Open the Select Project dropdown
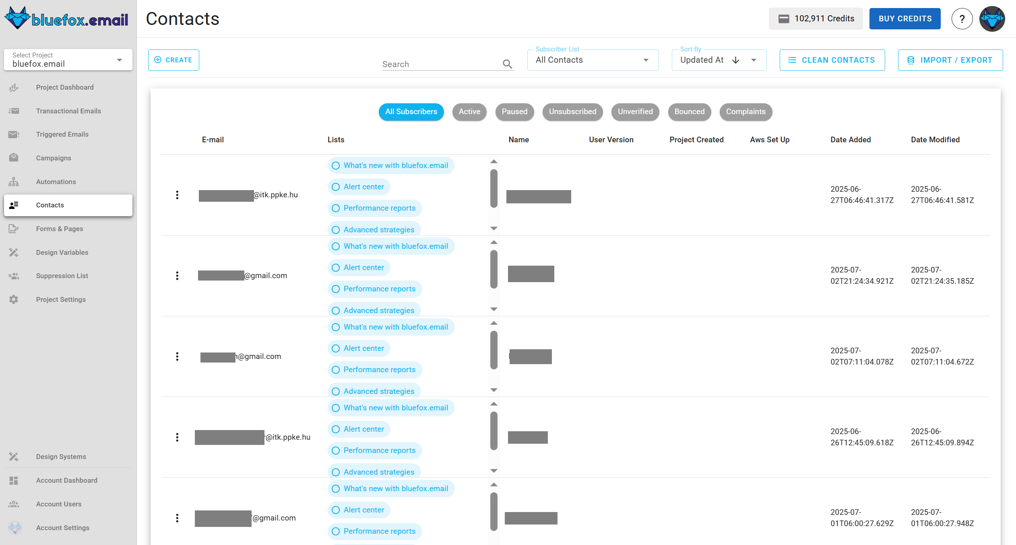The image size is (1016, 545). click(x=68, y=60)
